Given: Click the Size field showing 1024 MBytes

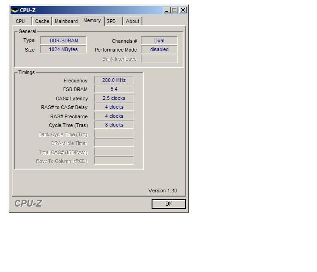Looking at the screenshot, I should point(63,49).
